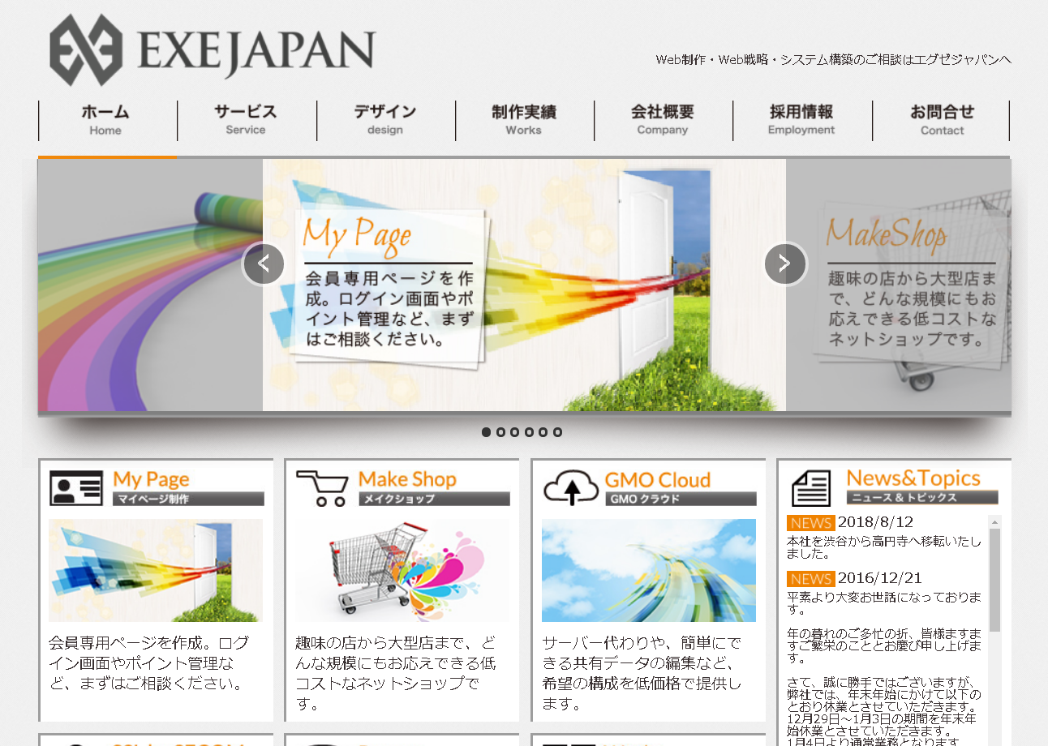Click the news scrollbar up arrow
Image resolution: width=1048 pixels, height=746 pixels.
994,521
